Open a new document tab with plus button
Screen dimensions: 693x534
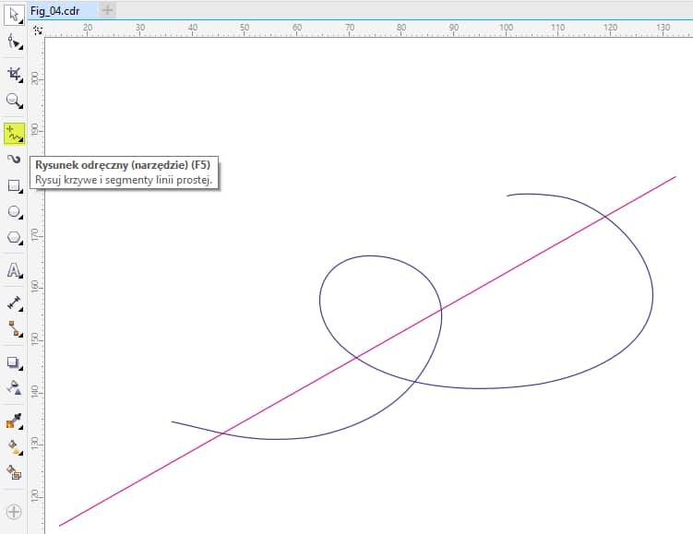[x=107, y=9]
